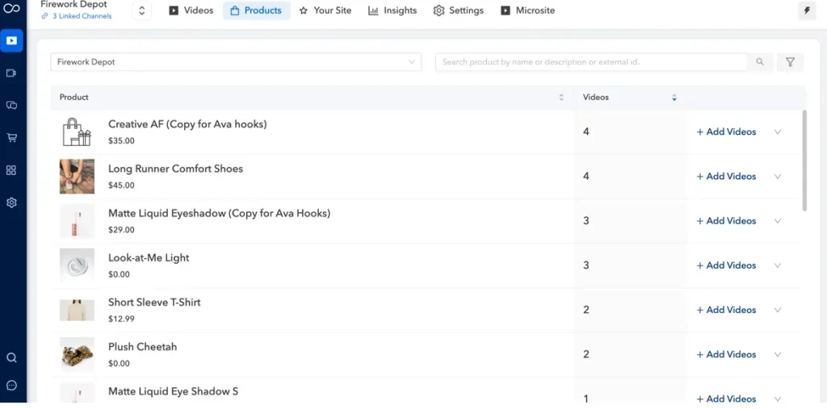Click the Matte Liquid Eye Shadow S name
This screenshot has width=827, height=409.
coord(173,391)
